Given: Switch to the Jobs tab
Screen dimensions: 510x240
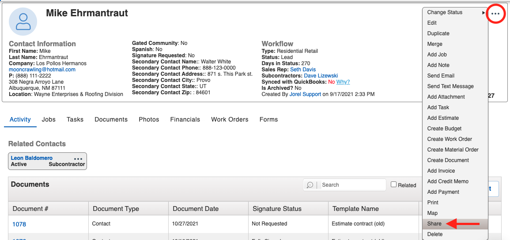Looking at the screenshot, I should point(49,119).
